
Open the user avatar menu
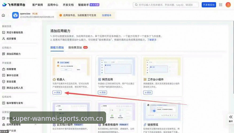228,5
